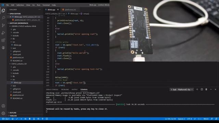Image resolution: width=219 pixels, height=123 pixels.
Task: Open the Edit menu
Action: pos(13,5)
